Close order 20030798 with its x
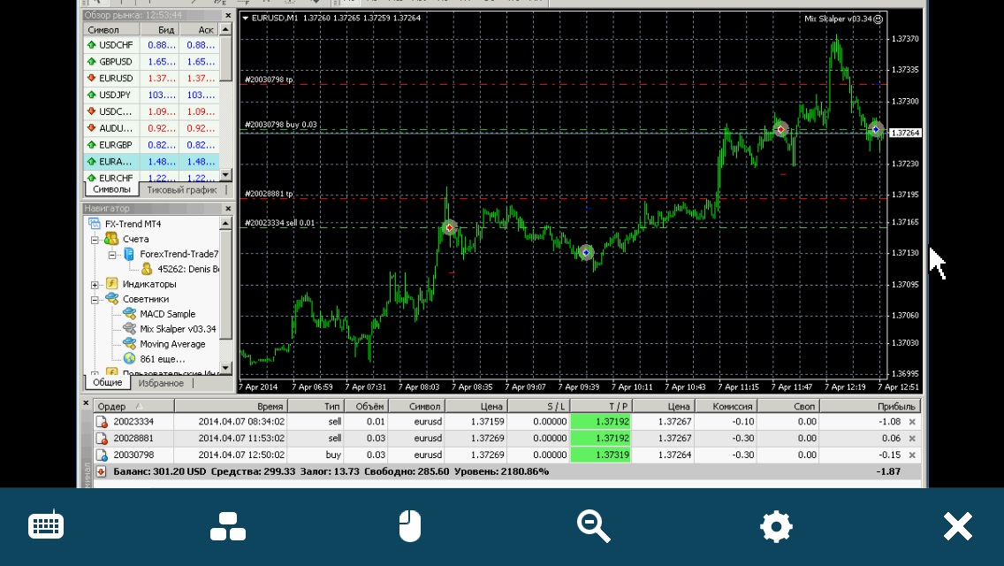 pyautogui.click(x=912, y=455)
